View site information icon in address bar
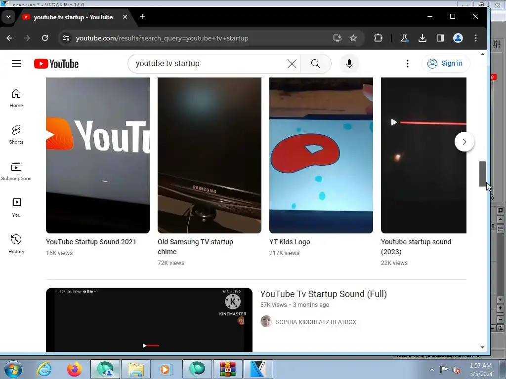The image size is (506, 379). pyautogui.click(x=66, y=38)
